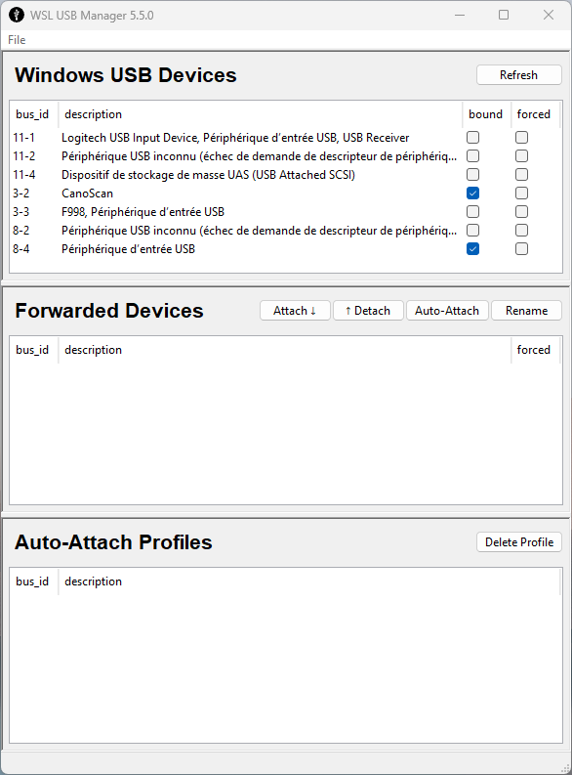
Task: Click the Auto-Attach button
Action: [447, 311]
